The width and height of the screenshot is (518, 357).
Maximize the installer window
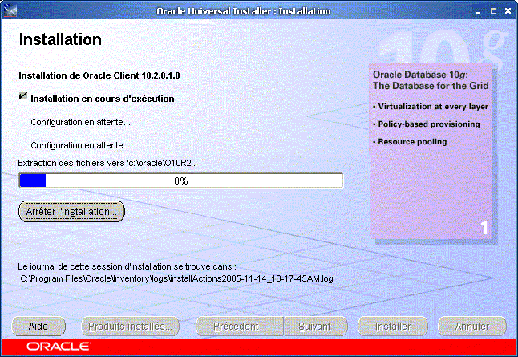click(x=493, y=10)
